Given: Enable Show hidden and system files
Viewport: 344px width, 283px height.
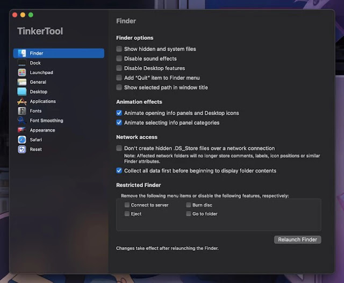Looking at the screenshot, I should coord(119,49).
